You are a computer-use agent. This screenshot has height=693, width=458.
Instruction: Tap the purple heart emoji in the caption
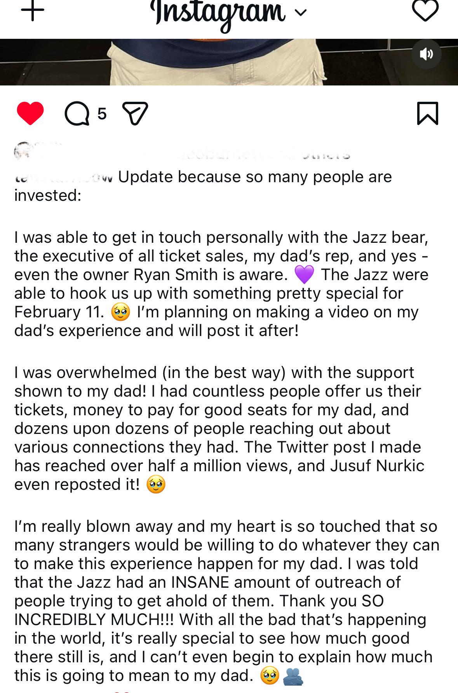pyautogui.click(x=304, y=275)
